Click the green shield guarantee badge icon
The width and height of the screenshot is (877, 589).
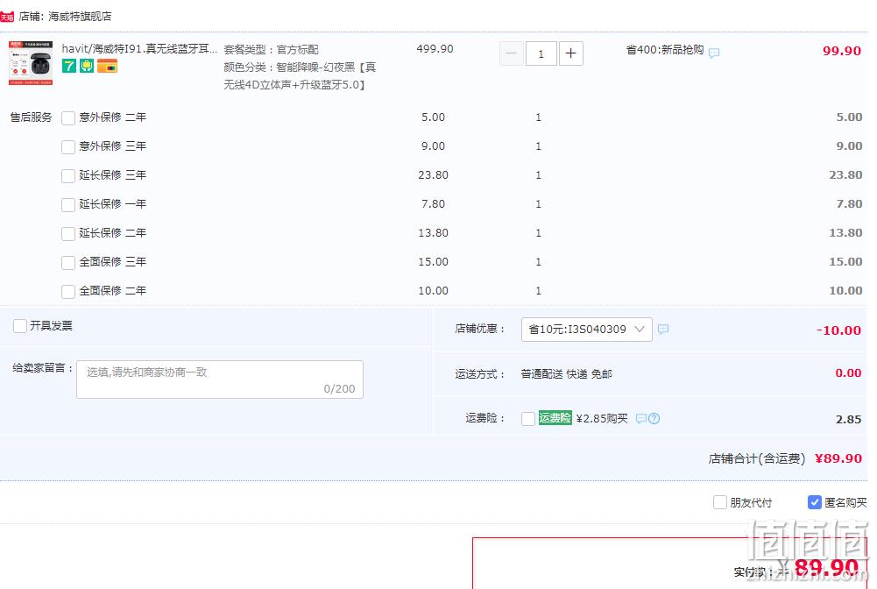pyautogui.click(x=87, y=66)
